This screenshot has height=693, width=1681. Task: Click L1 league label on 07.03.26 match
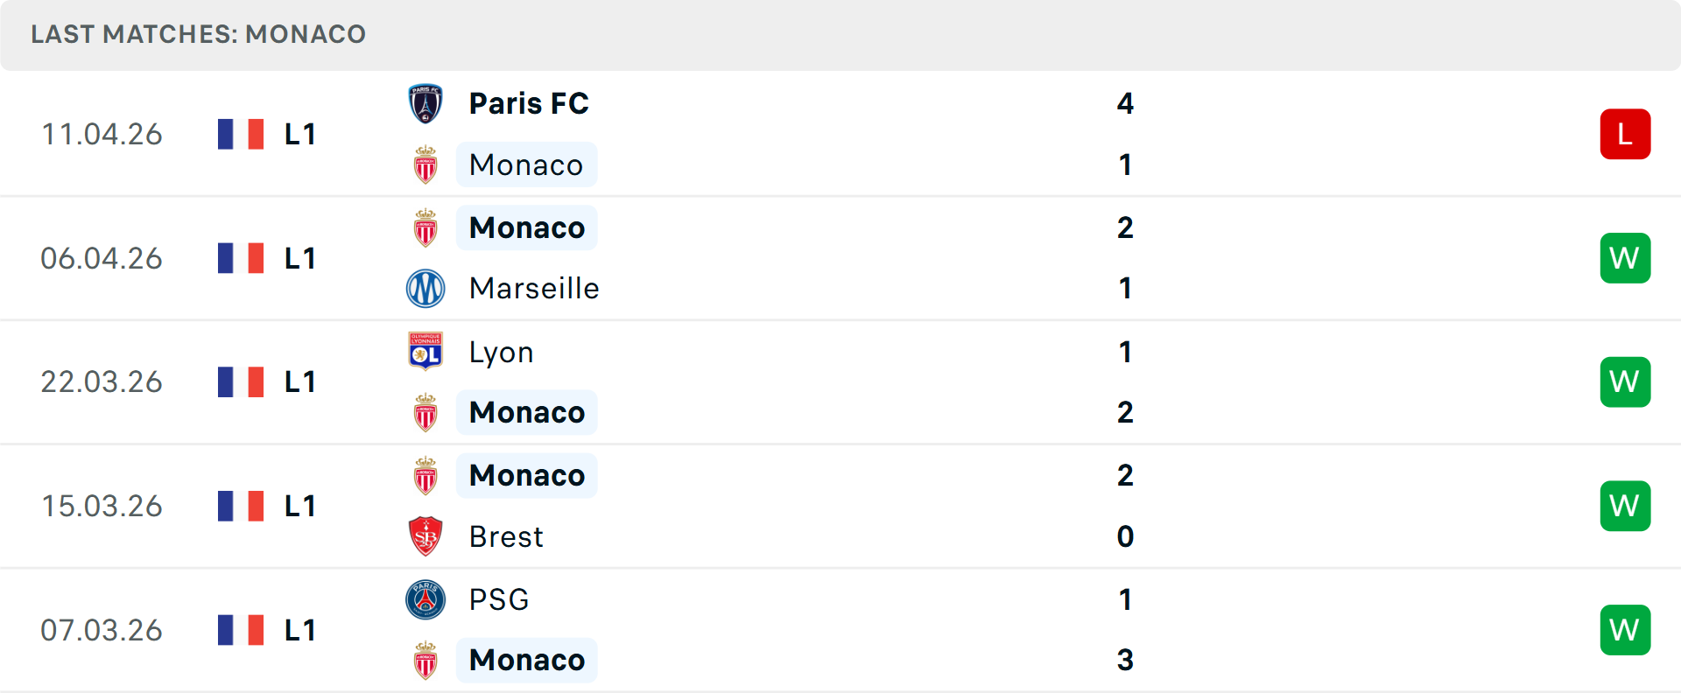[299, 630]
